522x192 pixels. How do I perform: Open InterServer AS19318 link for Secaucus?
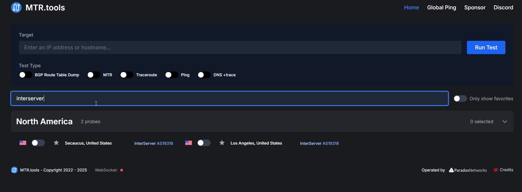[154, 143]
